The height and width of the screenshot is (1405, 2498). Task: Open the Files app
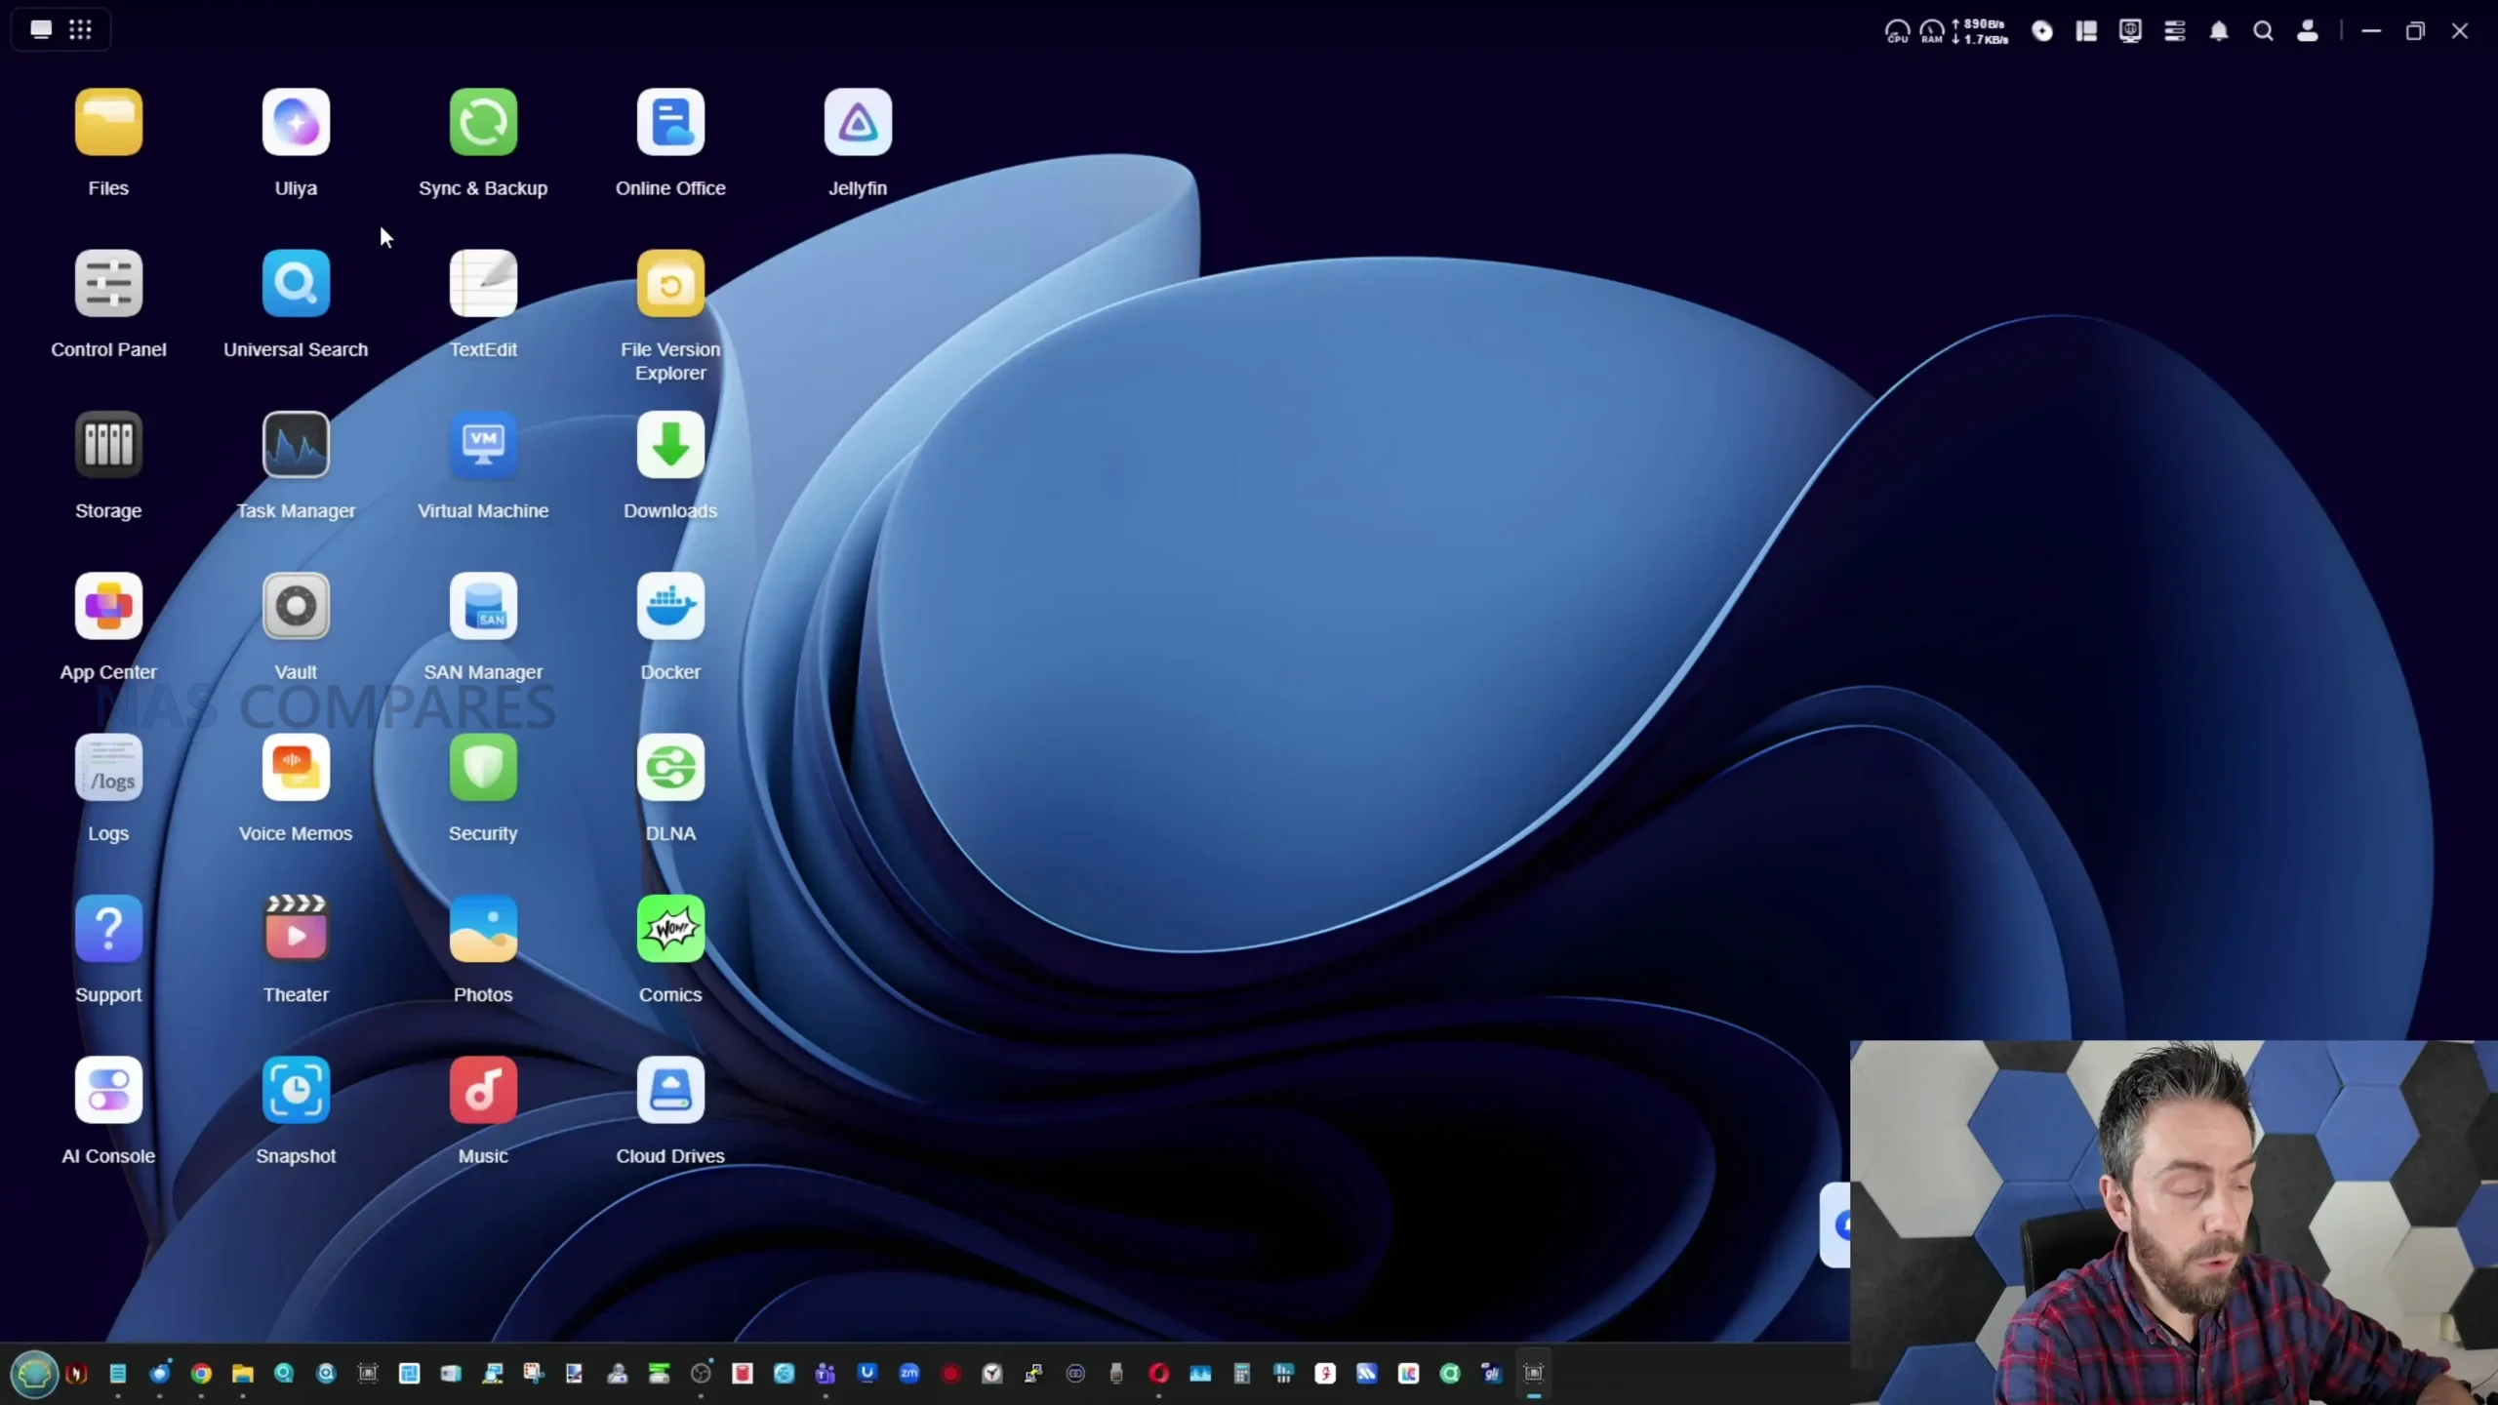point(108,123)
